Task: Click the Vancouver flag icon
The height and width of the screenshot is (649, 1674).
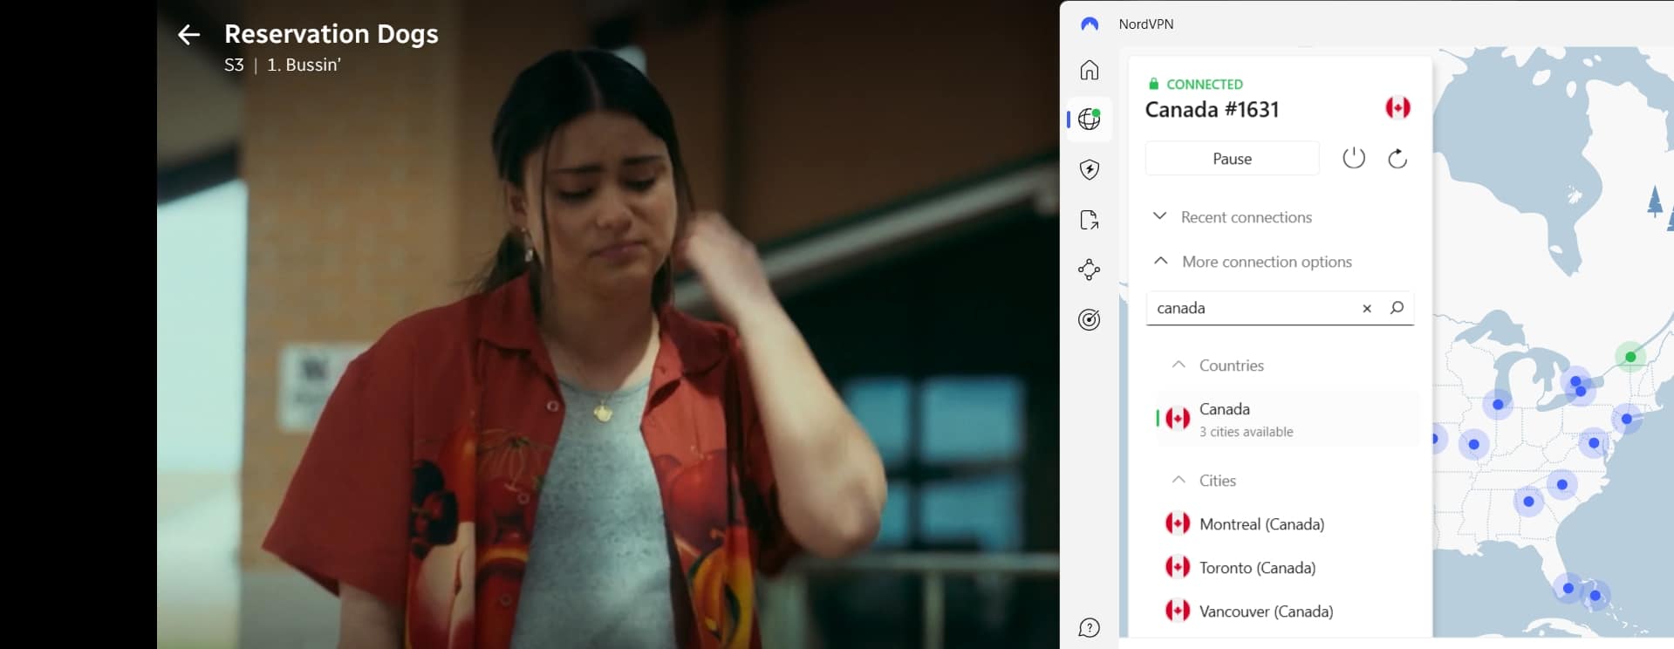Action: point(1178,611)
